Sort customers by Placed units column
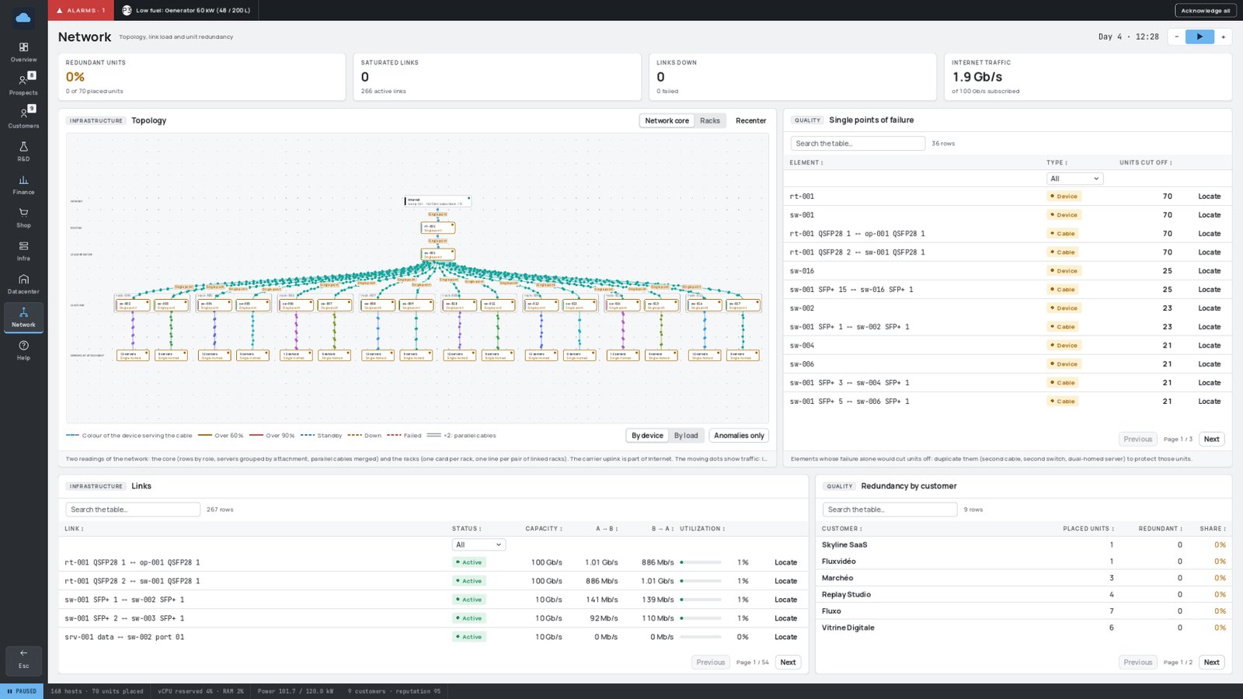Screen dimensions: 1243x699 click(1088, 529)
